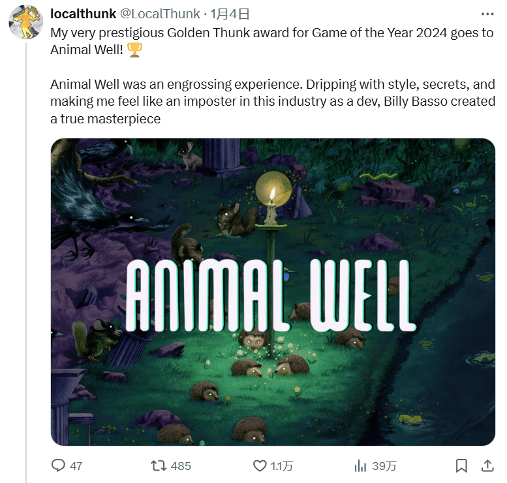Open the @LocalThunk handle link
The height and width of the screenshot is (483, 507).
coord(160,14)
